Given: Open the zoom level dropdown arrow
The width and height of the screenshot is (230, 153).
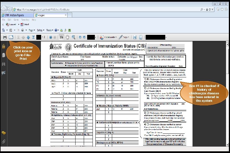Looking at the screenshot, I should [x=95, y=37].
